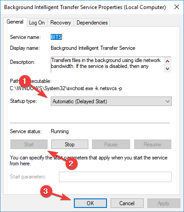
Task: Click the red number 3 annotation marker
Action: click(46, 192)
